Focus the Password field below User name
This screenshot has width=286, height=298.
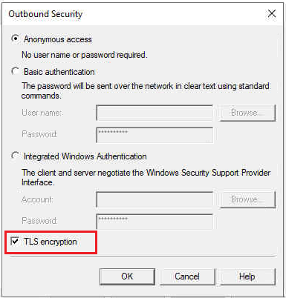[x=155, y=135]
